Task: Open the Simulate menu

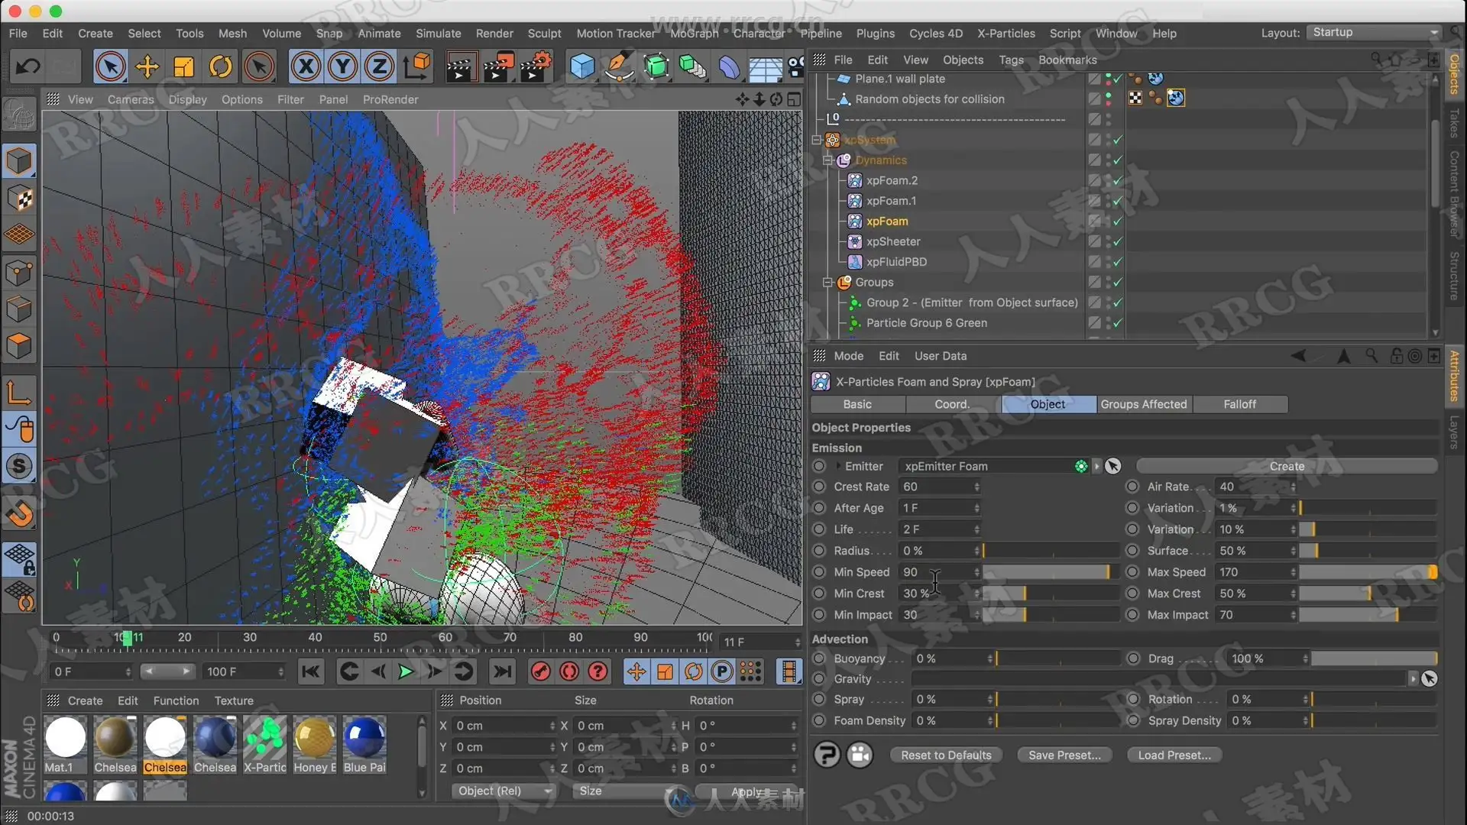Action: click(438, 34)
